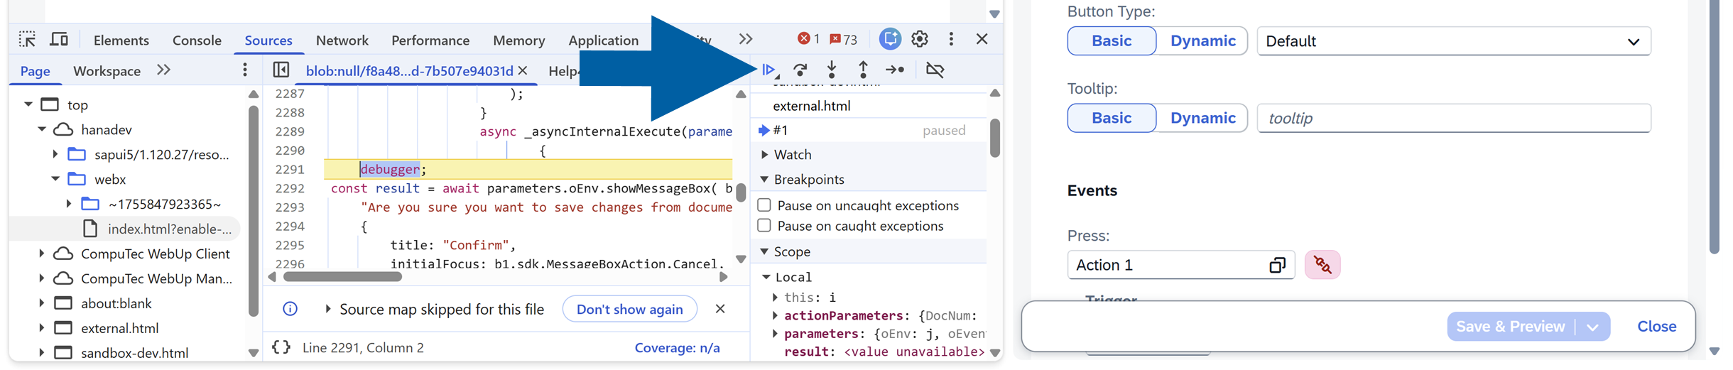Open the DevTools three-dot customize menu
1733x370 pixels.
coord(951,39)
